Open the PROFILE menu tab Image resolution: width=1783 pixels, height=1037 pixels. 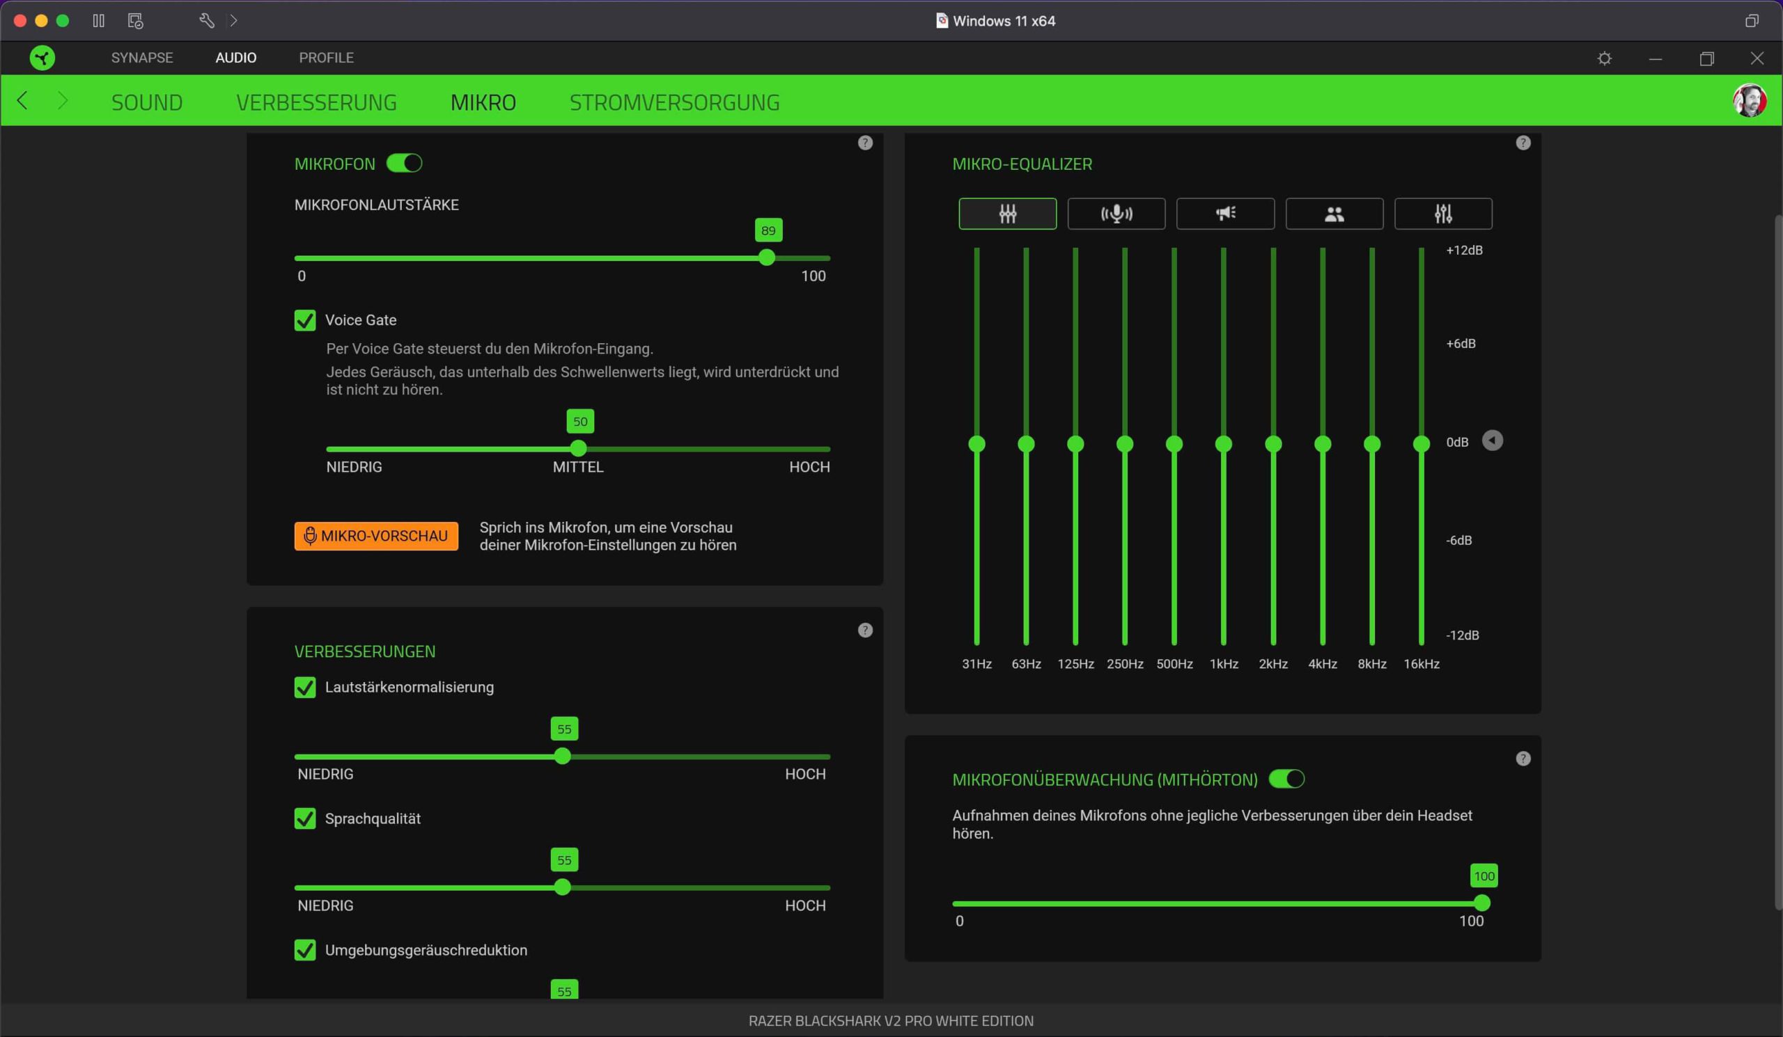pyautogui.click(x=326, y=58)
